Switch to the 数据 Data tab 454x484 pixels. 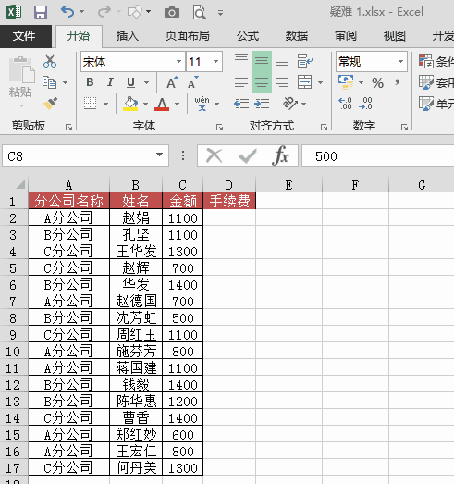tap(297, 36)
